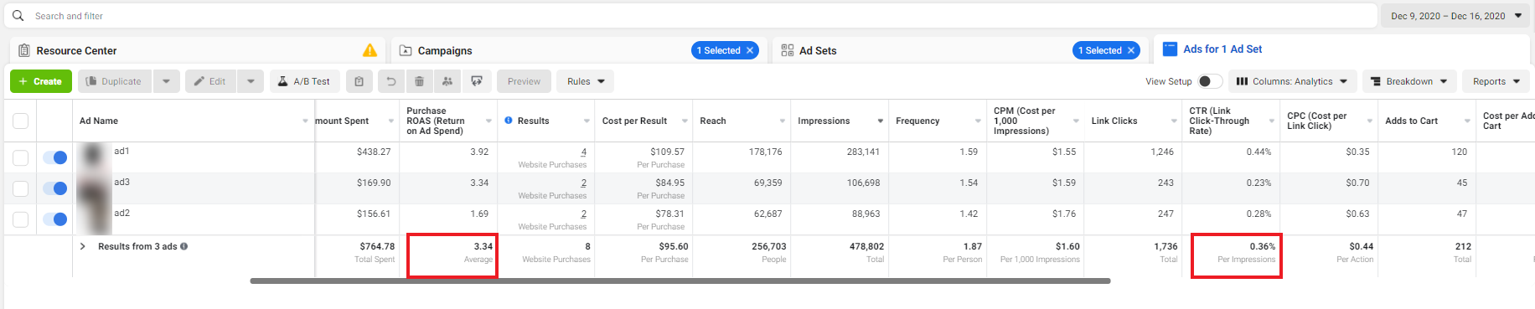Image resolution: width=1535 pixels, height=309 pixels.
Task: Click the yellow warning triangle icon
Action: point(370,50)
